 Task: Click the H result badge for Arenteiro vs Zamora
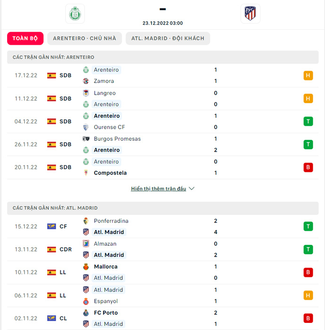pos(308,75)
